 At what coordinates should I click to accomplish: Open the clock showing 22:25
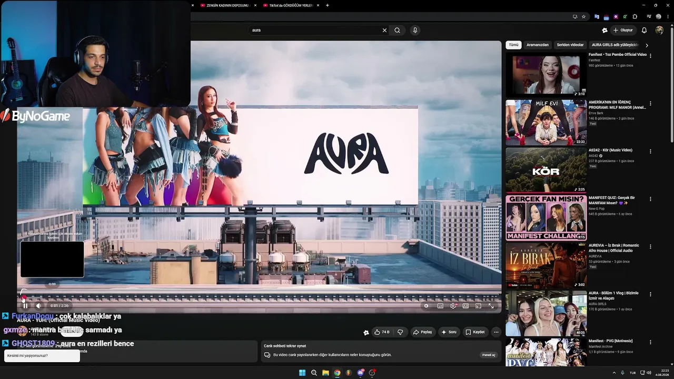click(661, 373)
